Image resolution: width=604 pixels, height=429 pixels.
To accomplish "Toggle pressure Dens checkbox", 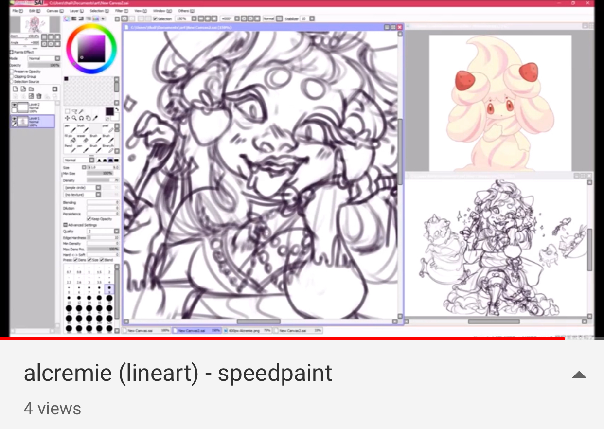I will click(x=75, y=260).
